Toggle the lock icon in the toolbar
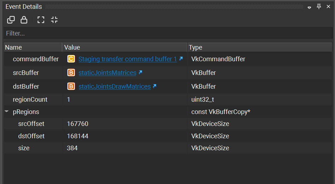 (x=24, y=20)
